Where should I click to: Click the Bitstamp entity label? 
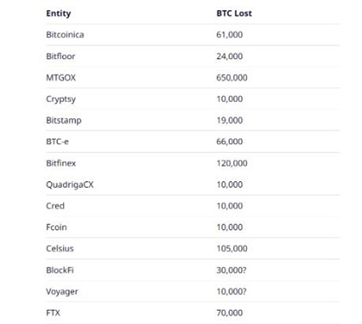pyautogui.click(x=64, y=120)
